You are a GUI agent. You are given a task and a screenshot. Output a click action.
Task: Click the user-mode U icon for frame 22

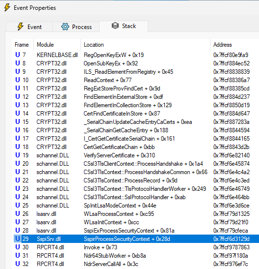click(18, 180)
